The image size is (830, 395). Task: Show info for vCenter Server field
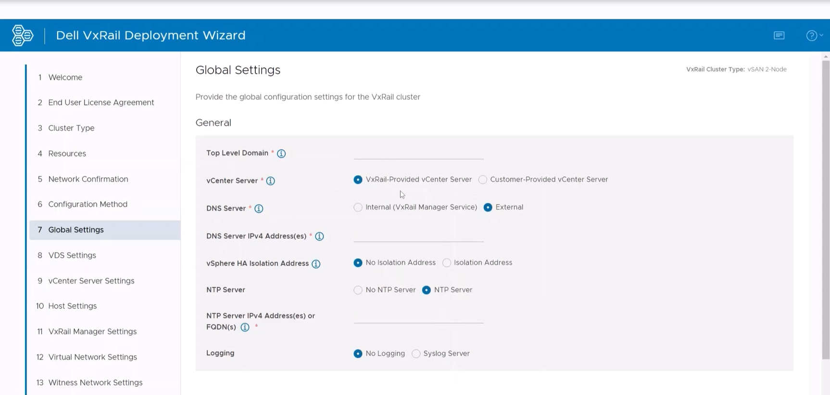pos(271,181)
